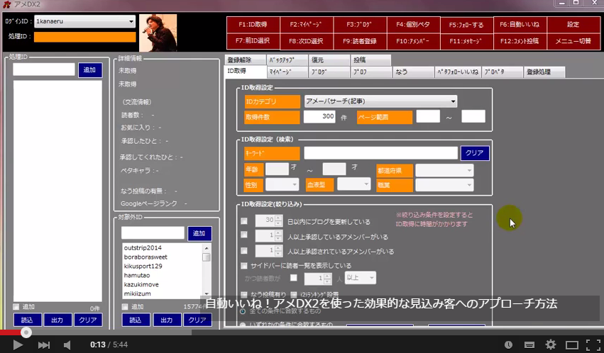Tick 追加 checkbox under 処理ID list

(16, 307)
